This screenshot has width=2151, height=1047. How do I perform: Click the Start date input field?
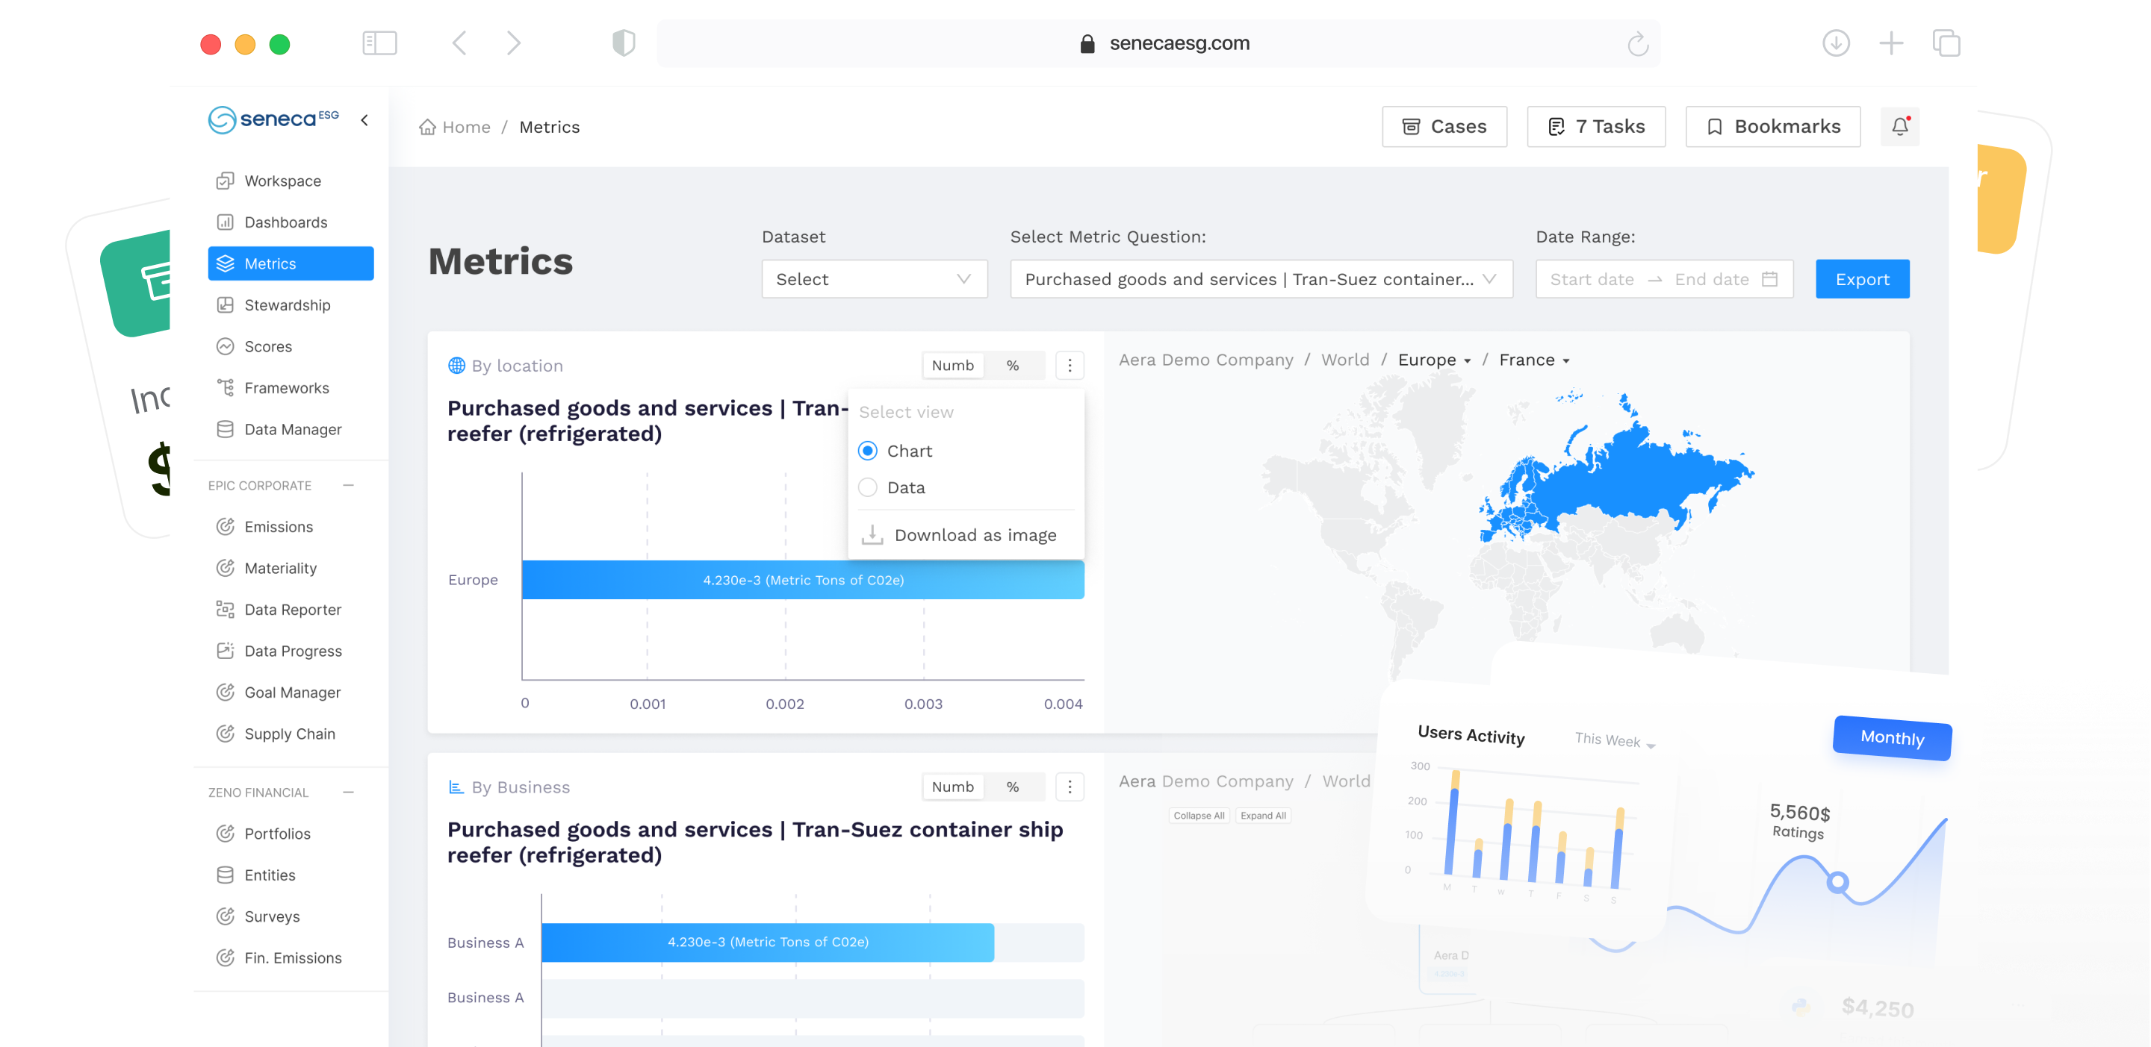(x=1591, y=278)
